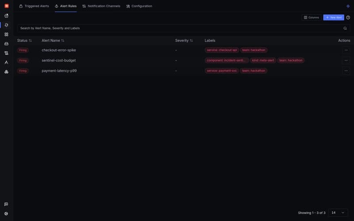Click Firing status of checkout-error-spike
The height and width of the screenshot is (221, 354).
[23, 50]
